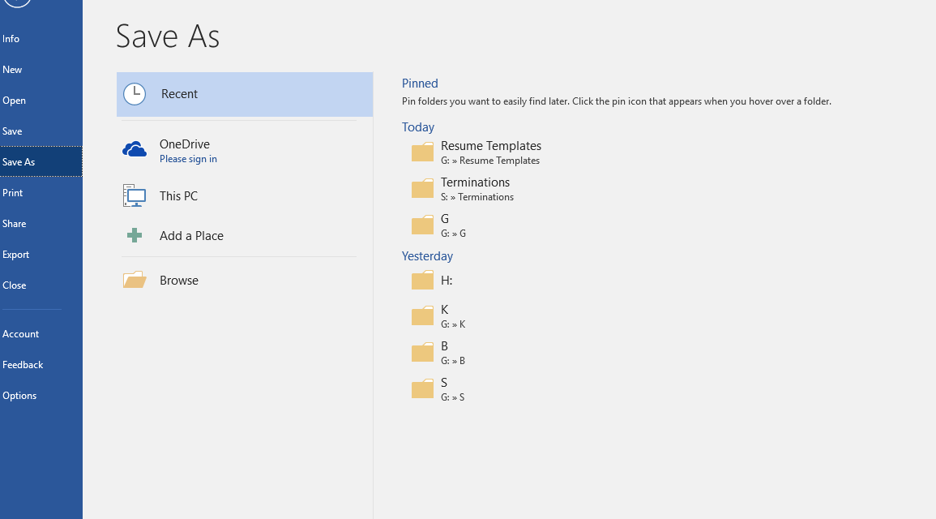This screenshot has height=519, width=936.
Task: Choose the This PC location label
Action: coord(178,196)
